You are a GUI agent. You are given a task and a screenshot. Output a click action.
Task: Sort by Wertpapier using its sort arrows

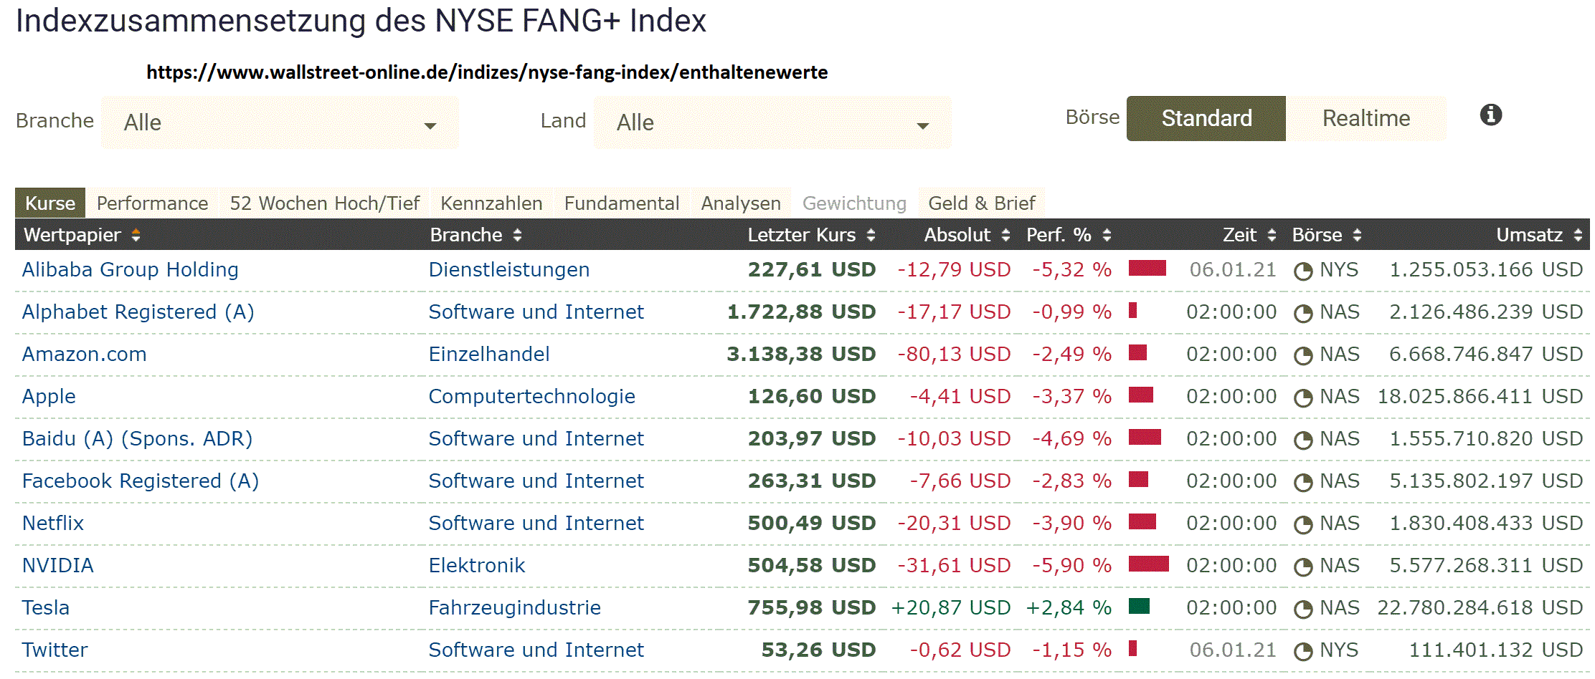click(136, 235)
